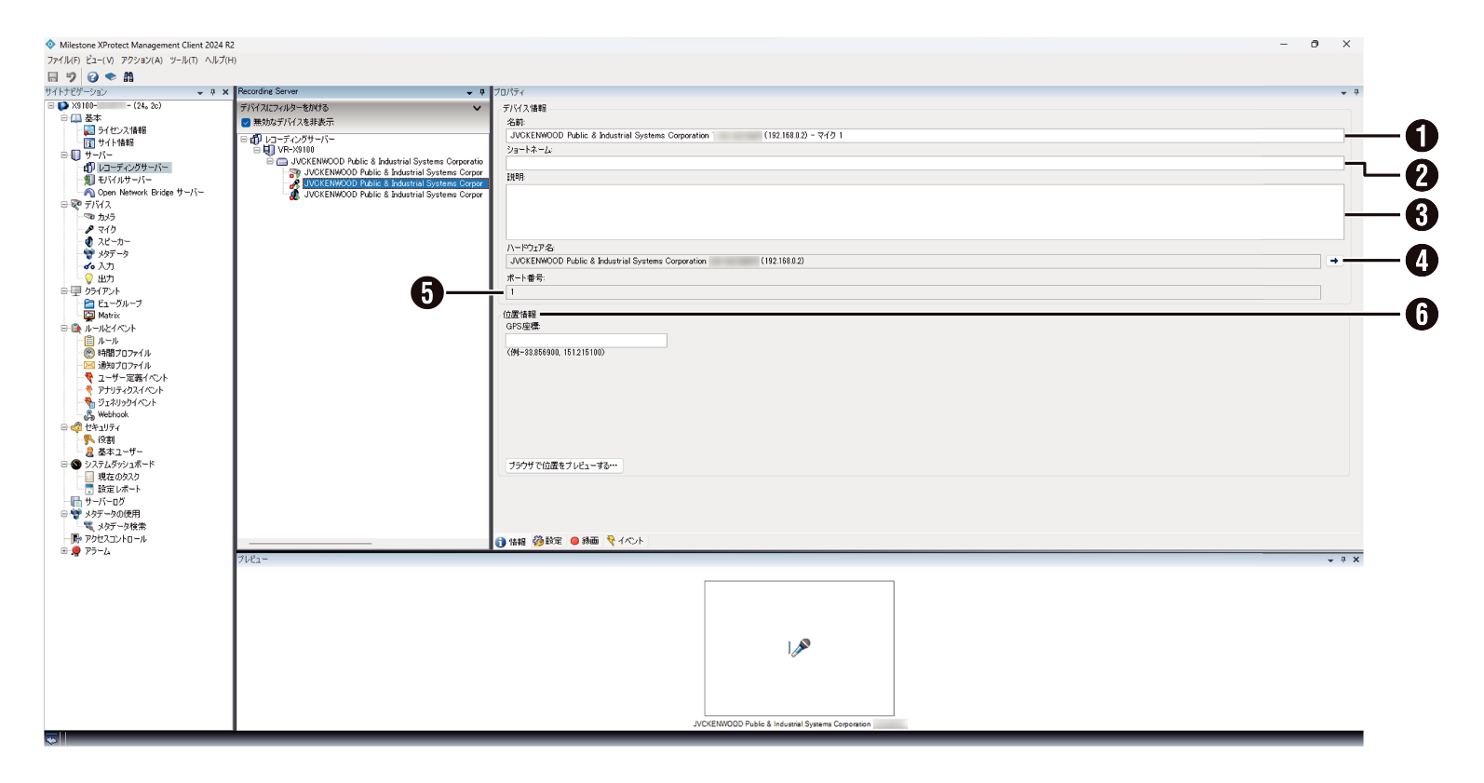This screenshot has height=783, width=1484.
Task: Select カメラ in the navigation tree
Action: click(106, 217)
